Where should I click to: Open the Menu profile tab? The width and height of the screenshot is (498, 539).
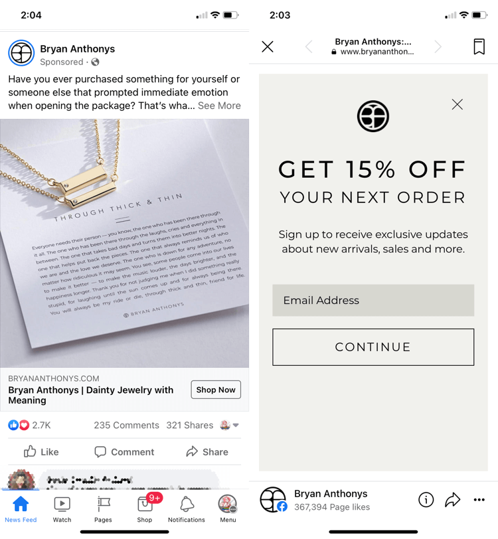228,510
